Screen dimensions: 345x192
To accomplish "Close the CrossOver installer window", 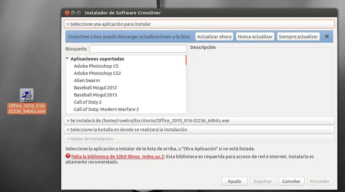I will (67, 13).
